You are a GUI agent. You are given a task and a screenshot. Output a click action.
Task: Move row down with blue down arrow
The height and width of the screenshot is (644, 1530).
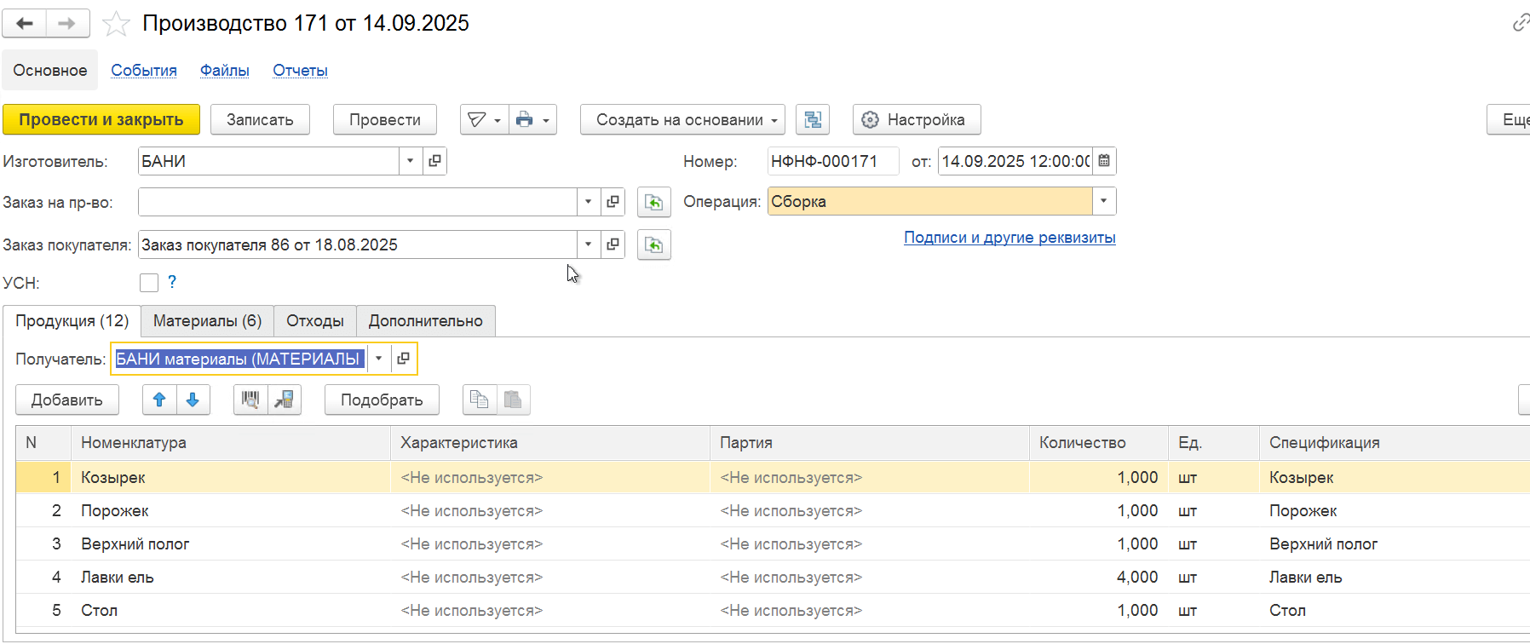click(193, 400)
